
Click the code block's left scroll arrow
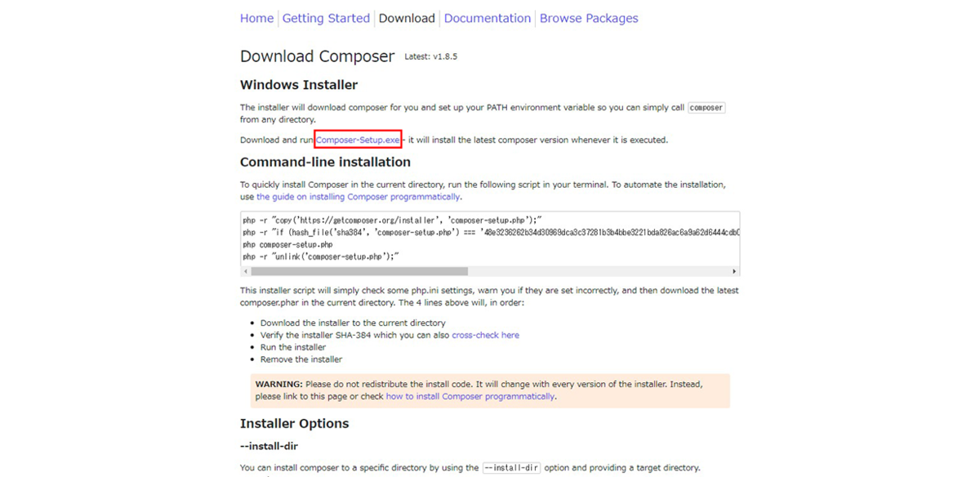(x=246, y=271)
